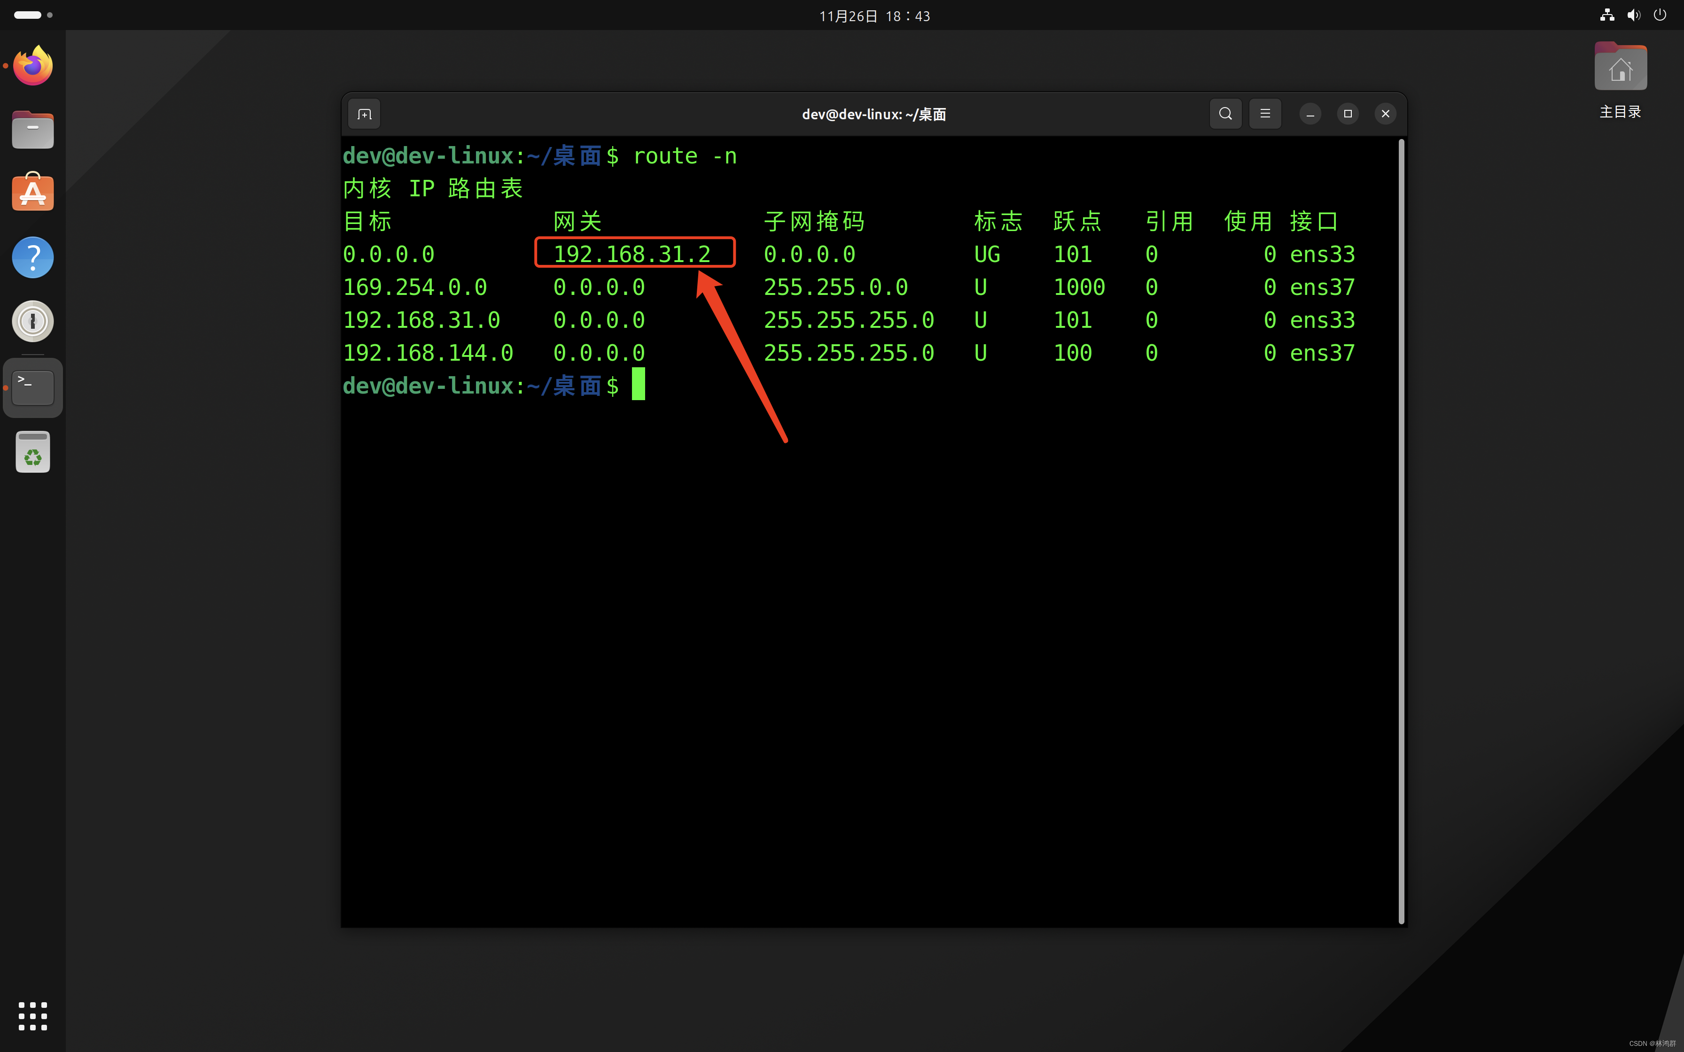Open the power menu icon
Screen dimensions: 1684x1052
(x=1661, y=15)
